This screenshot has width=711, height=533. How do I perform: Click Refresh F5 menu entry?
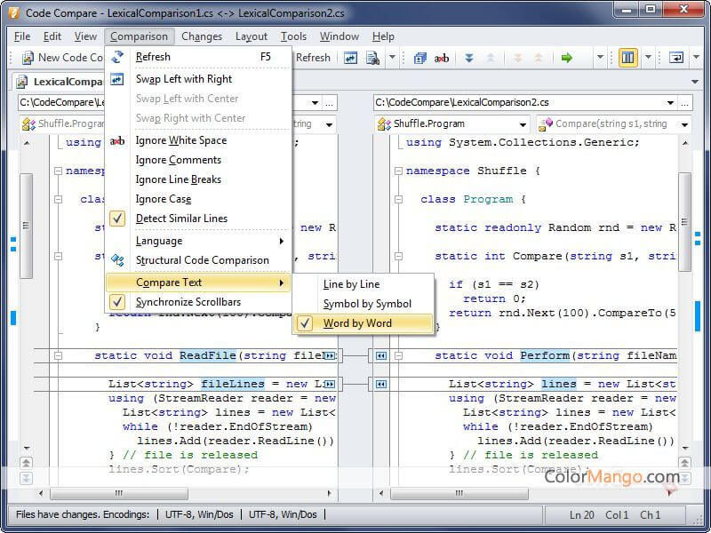tap(197, 57)
